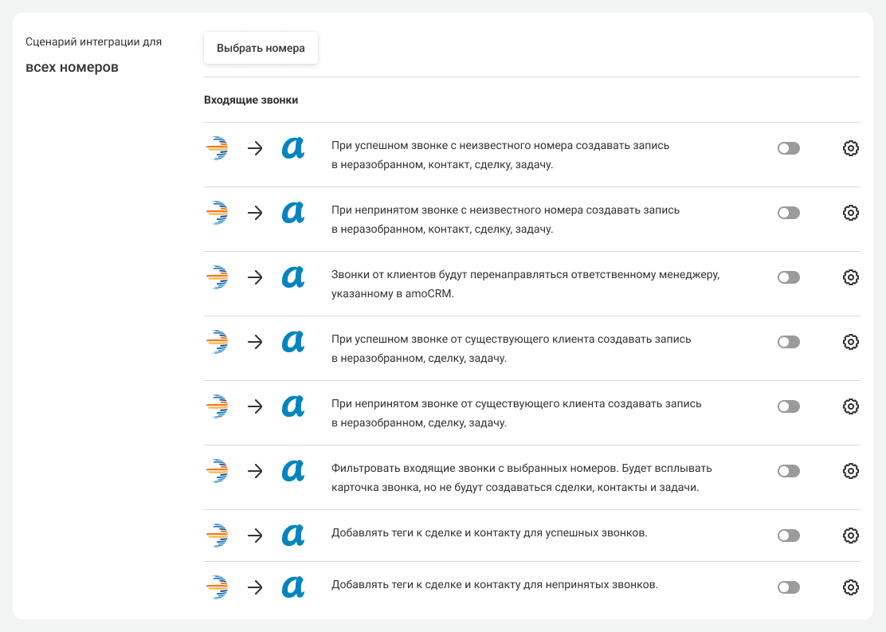Enable adding tags for successful calls
The image size is (886, 632).
[x=788, y=536]
